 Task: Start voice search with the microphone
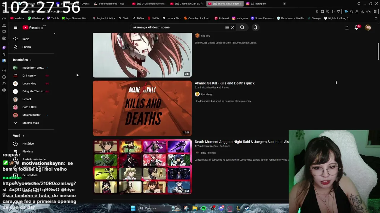pos(256,28)
